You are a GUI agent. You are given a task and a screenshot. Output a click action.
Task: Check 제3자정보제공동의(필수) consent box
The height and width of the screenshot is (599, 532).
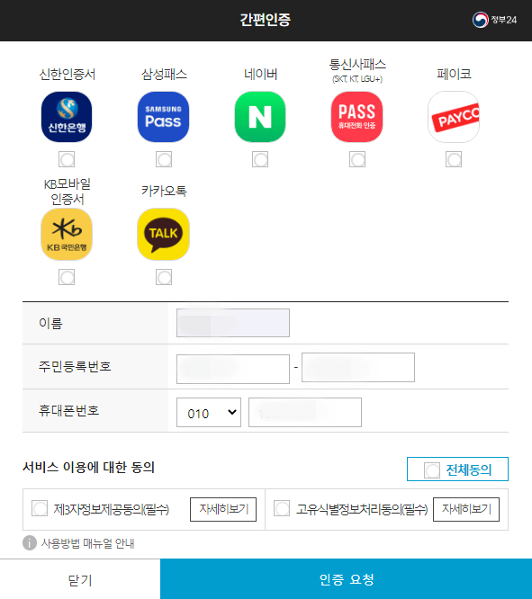pos(40,508)
